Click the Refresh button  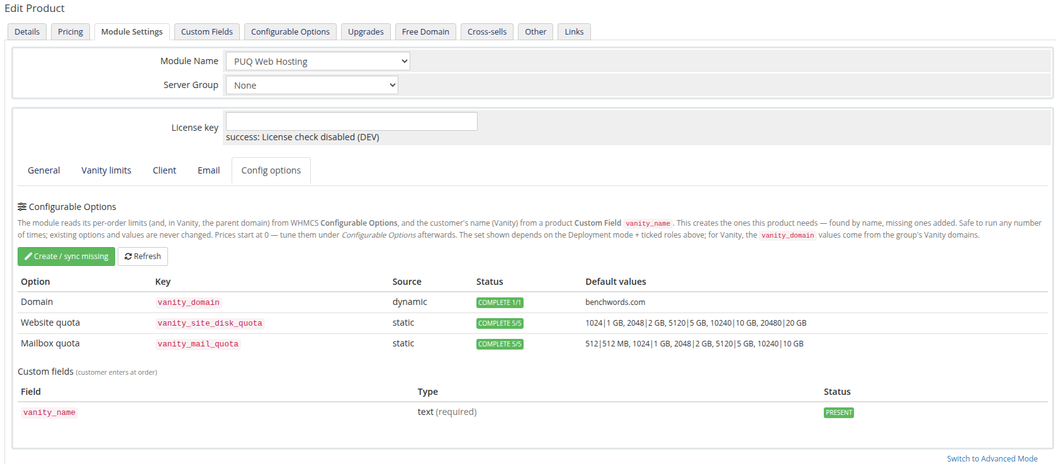[143, 257]
